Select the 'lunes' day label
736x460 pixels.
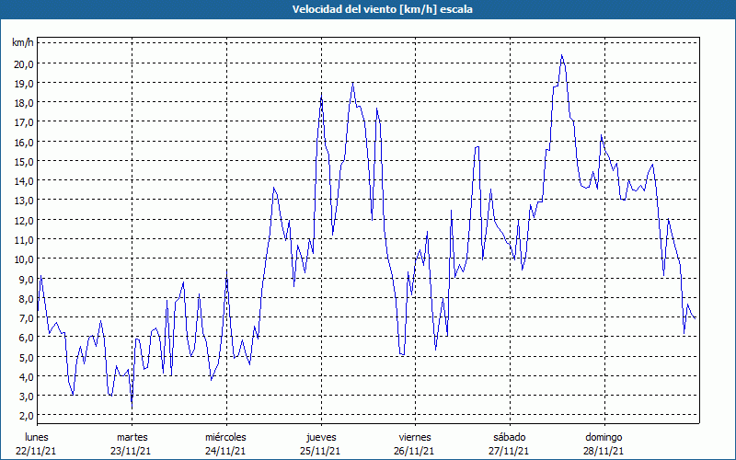(37, 437)
